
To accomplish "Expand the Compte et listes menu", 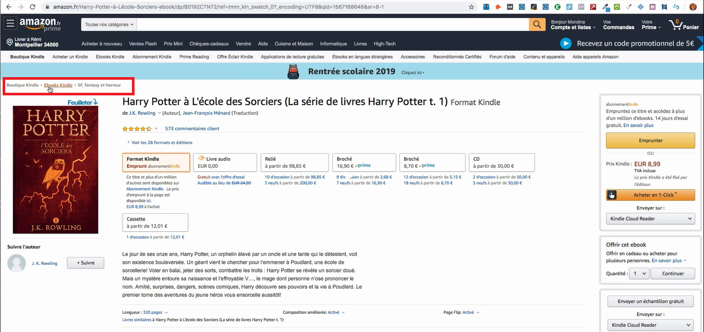I will [573, 24].
